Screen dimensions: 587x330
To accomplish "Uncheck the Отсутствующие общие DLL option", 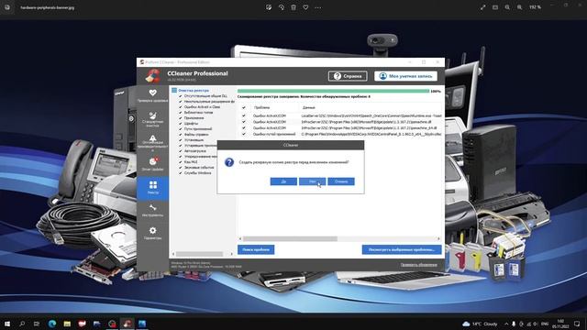I will pos(181,96).
